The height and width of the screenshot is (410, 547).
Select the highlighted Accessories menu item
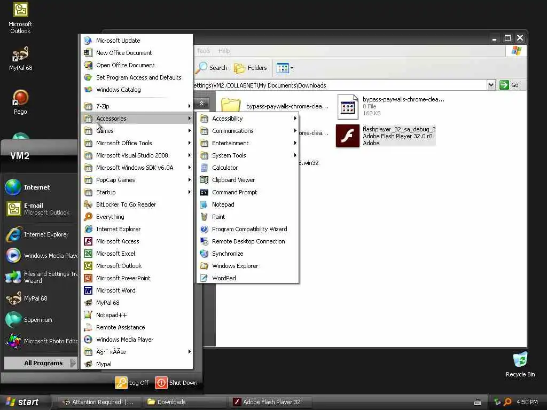137,119
